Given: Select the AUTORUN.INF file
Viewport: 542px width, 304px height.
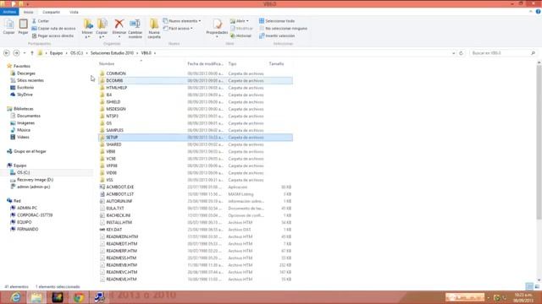Looking at the screenshot, I should pyautogui.click(x=196, y=201).
